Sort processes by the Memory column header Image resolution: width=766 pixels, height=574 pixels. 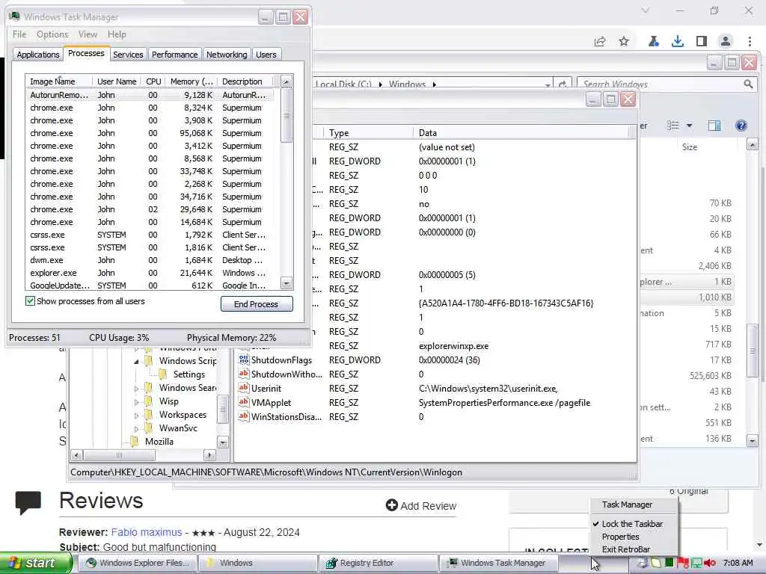pos(191,81)
